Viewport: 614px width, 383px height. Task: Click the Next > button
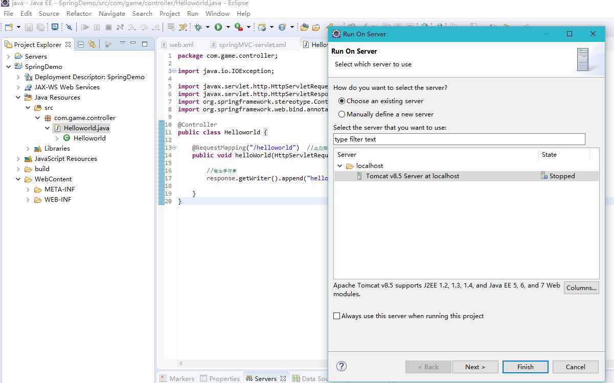475,367
